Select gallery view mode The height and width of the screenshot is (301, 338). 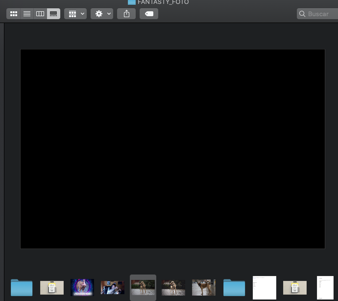(x=53, y=14)
